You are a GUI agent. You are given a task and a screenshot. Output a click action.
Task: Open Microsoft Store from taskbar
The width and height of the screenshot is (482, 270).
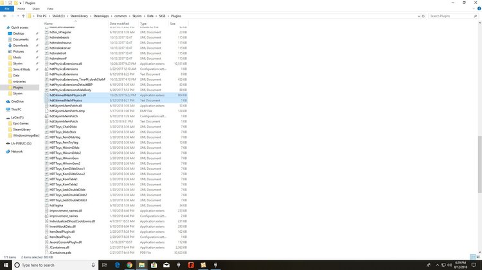tap(154, 265)
